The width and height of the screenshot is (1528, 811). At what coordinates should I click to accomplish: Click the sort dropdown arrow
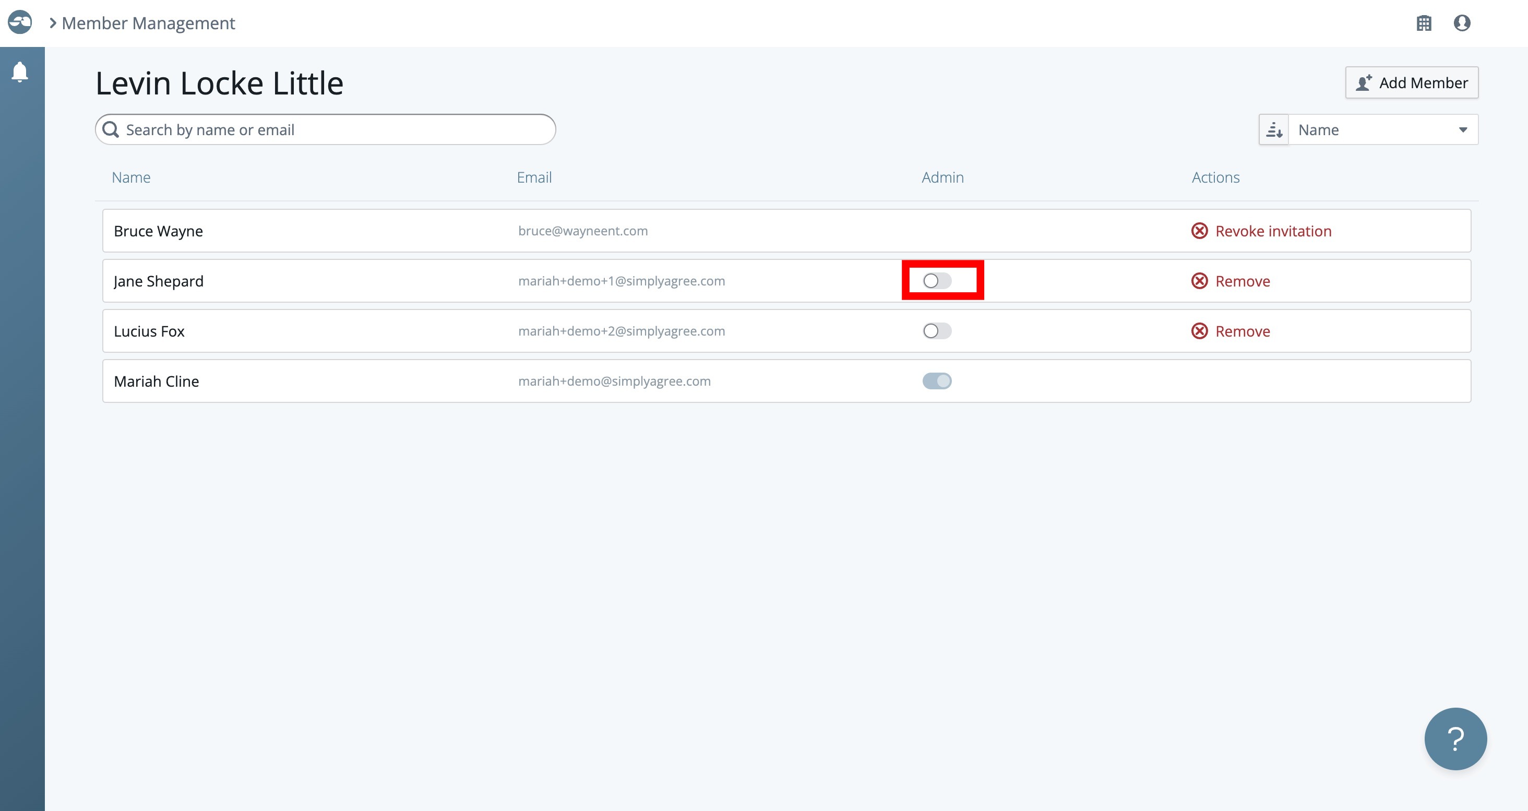pyautogui.click(x=1463, y=130)
